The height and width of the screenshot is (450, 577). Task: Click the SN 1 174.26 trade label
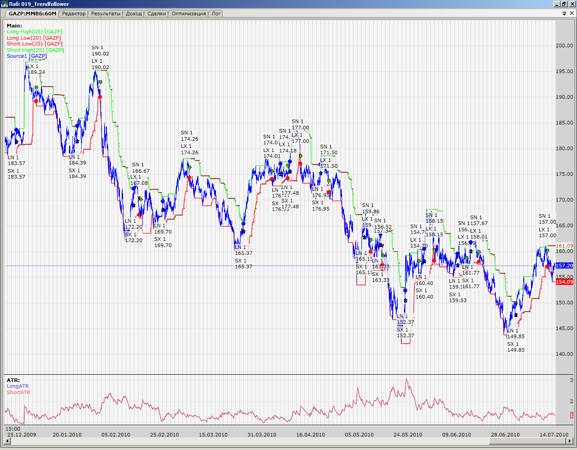189,136
